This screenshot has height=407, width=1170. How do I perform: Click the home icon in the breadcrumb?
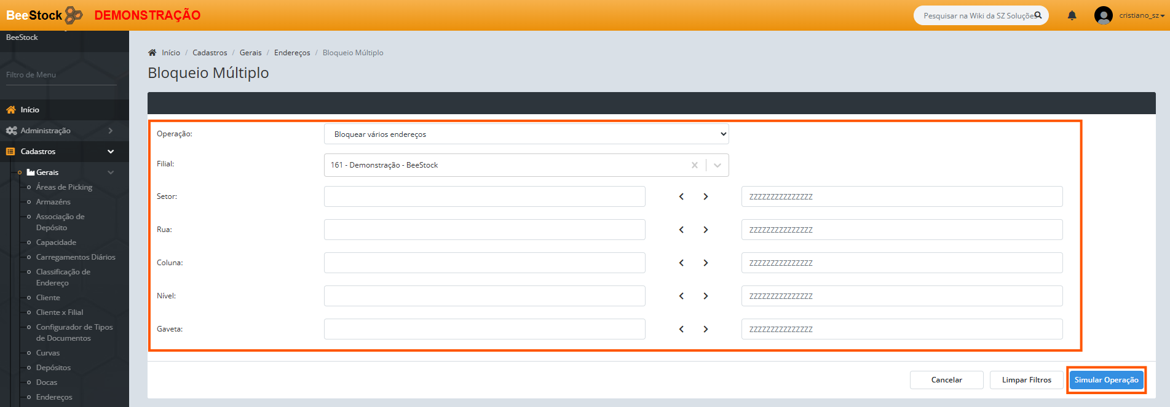[x=152, y=53]
